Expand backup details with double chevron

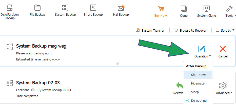(117, 64)
